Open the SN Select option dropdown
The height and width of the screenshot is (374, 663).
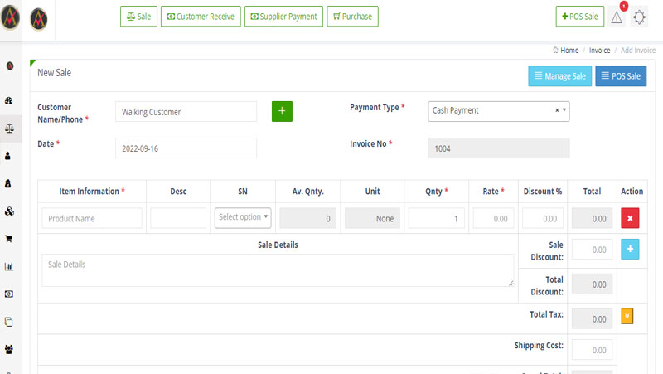(x=243, y=217)
